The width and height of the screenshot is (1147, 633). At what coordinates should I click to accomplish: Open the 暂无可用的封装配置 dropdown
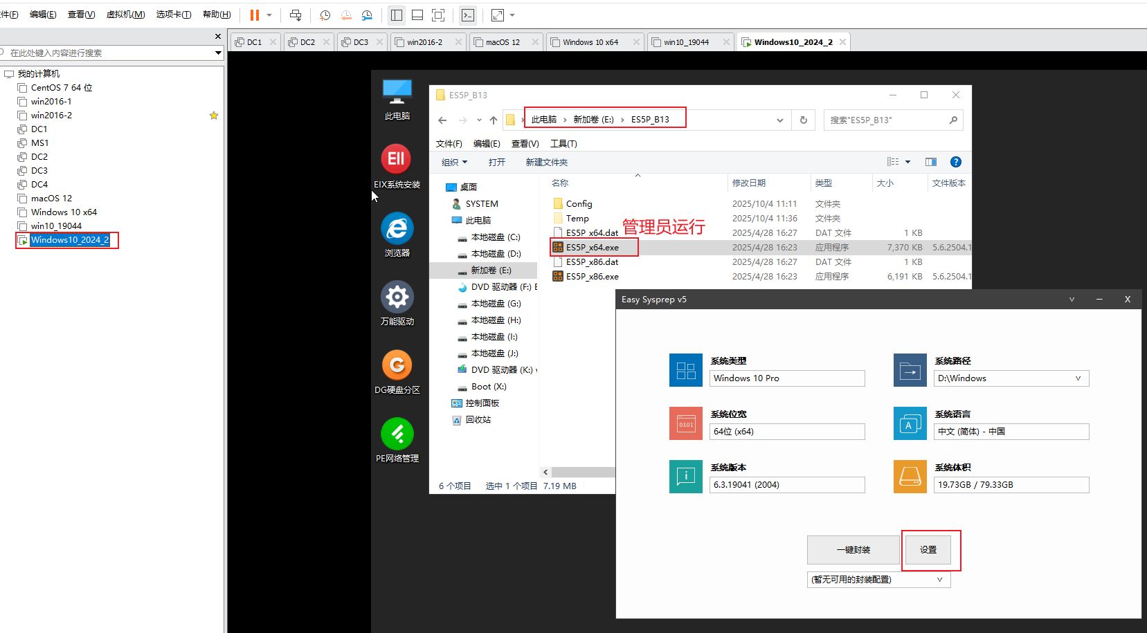[939, 580]
